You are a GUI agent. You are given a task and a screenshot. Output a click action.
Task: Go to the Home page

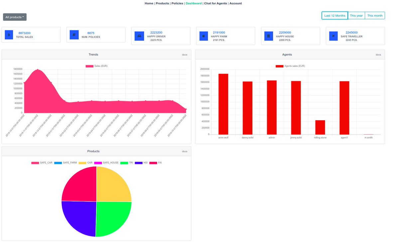point(149,3)
